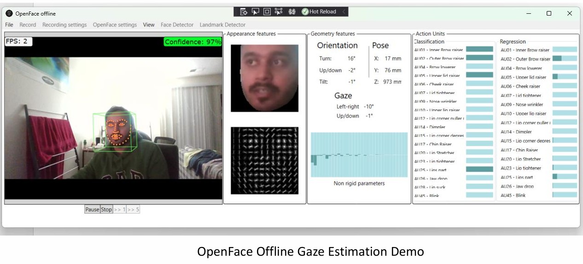Image resolution: width=583 pixels, height=264 pixels.
Task: Open the Live Visual Tree debug icon
Action: tap(244, 11)
